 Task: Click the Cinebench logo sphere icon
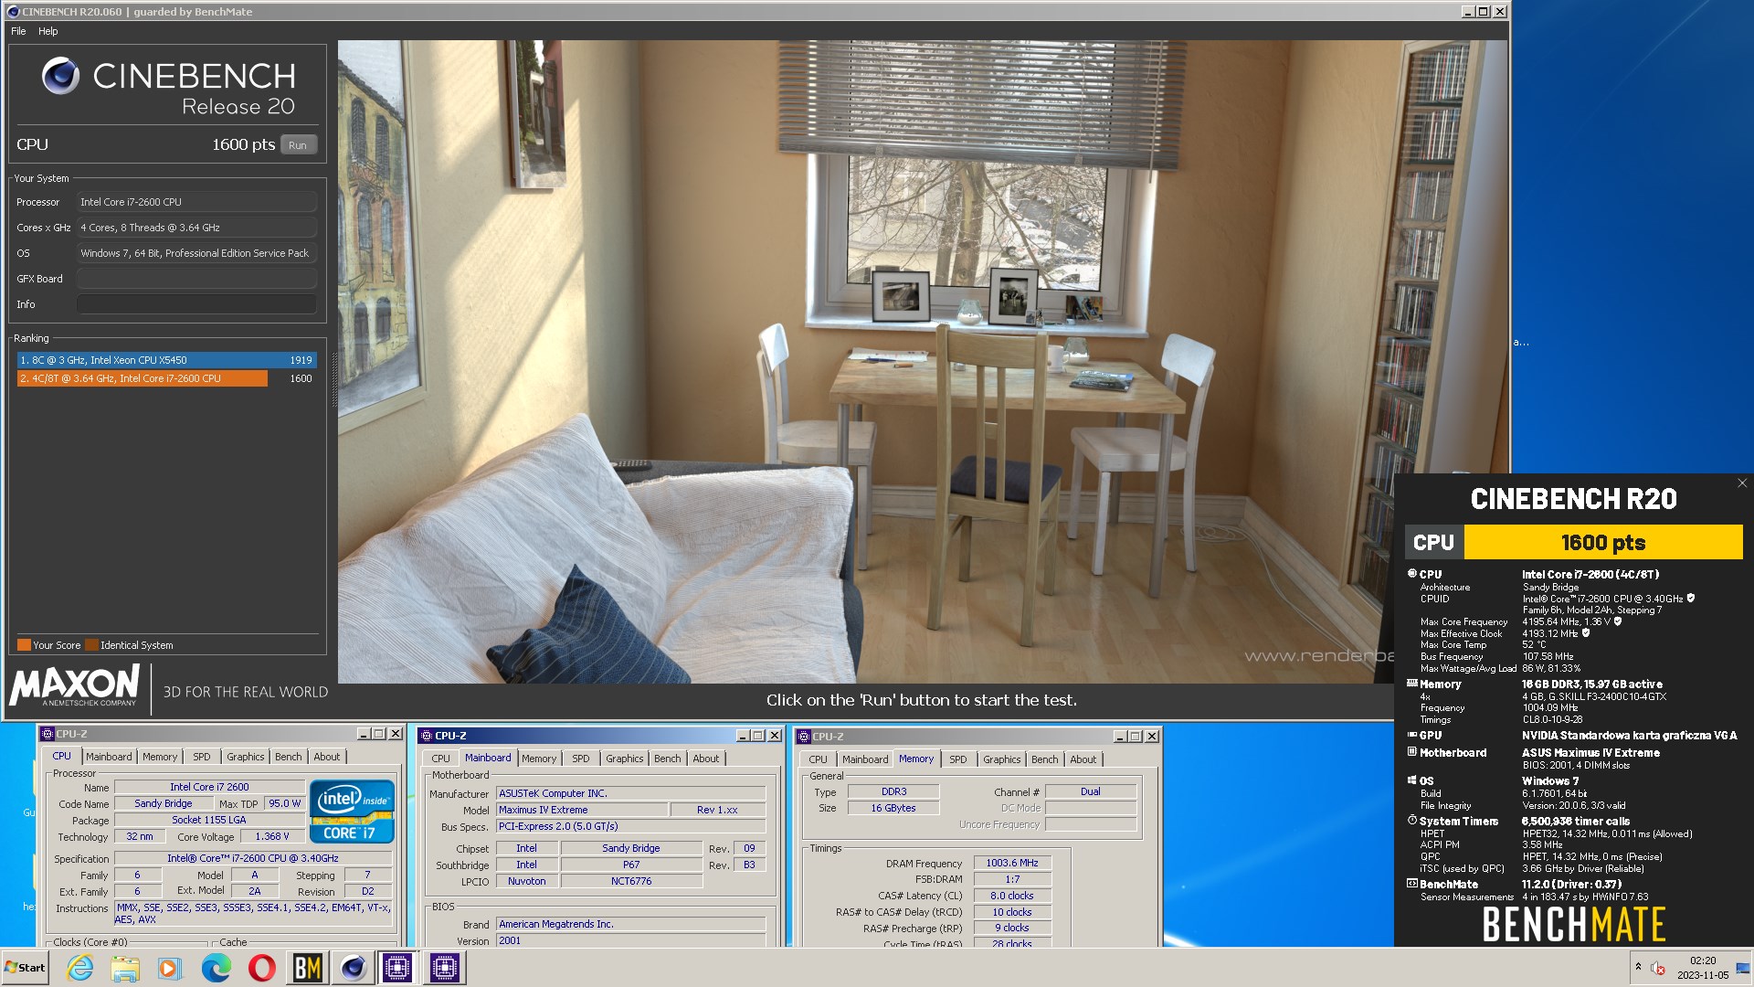click(x=61, y=76)
